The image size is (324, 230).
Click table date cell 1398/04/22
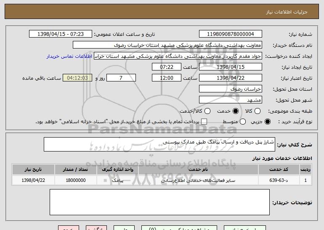click(33, 180)
